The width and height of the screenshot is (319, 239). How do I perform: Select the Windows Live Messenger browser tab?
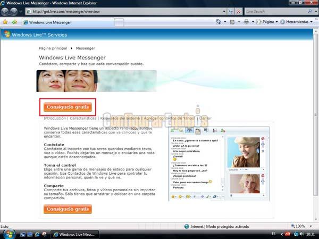[x=69, y=22]
